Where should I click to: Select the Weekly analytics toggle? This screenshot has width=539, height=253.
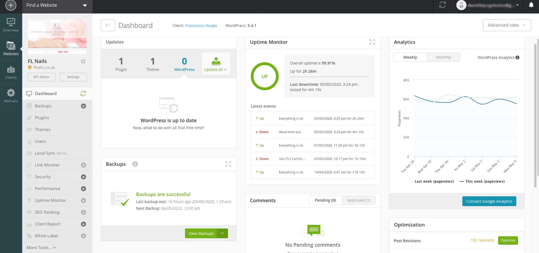click(410, 57)
